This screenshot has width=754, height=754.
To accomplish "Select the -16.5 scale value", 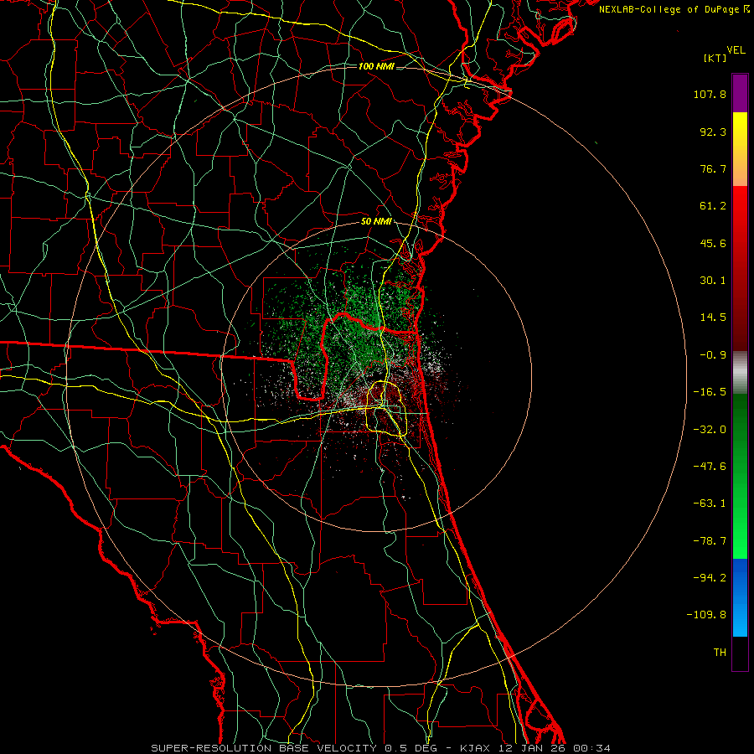I will tap(710, 392).
